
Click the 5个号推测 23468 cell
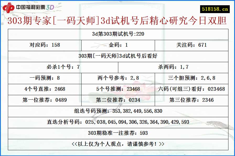(x=117, y=89)
